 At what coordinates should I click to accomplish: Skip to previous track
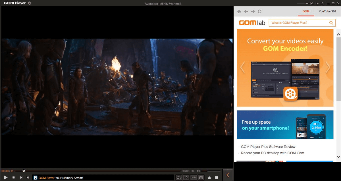[21, 178]
